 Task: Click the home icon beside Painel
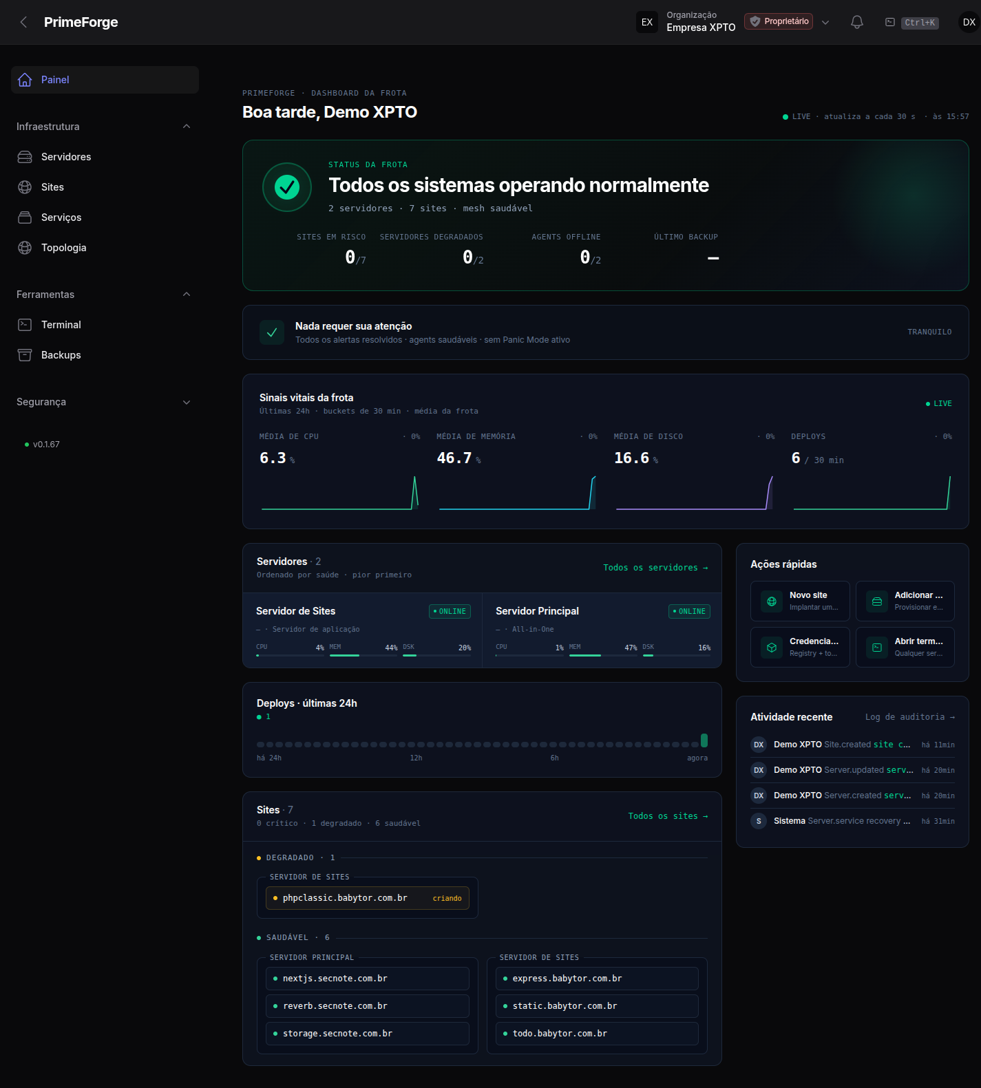tap(25, 80)
